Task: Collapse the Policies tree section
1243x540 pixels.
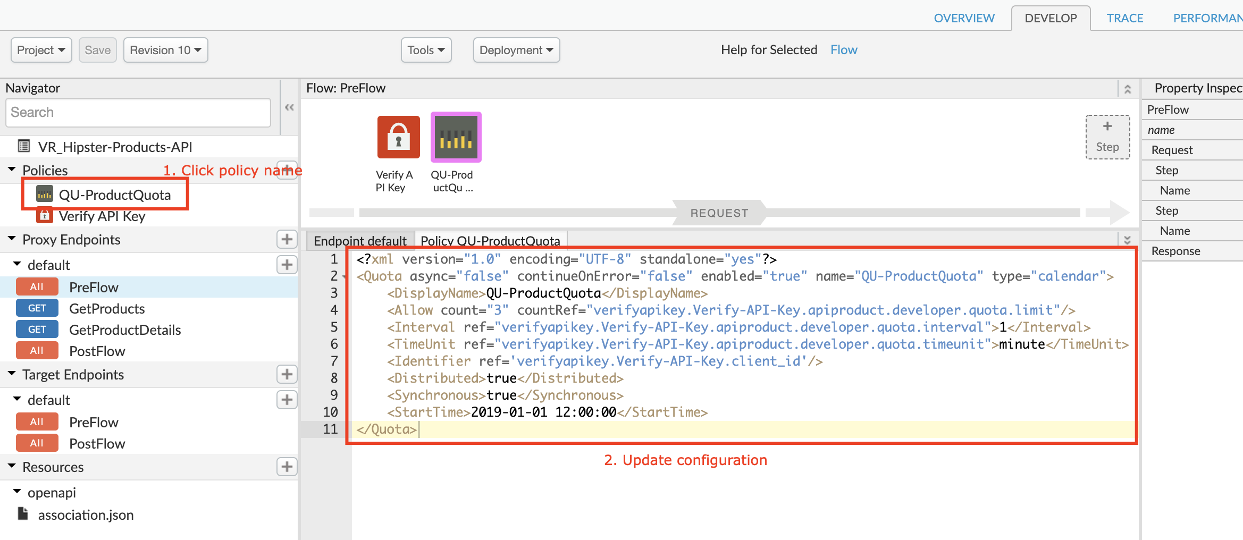Action: [x=12, y=169]
